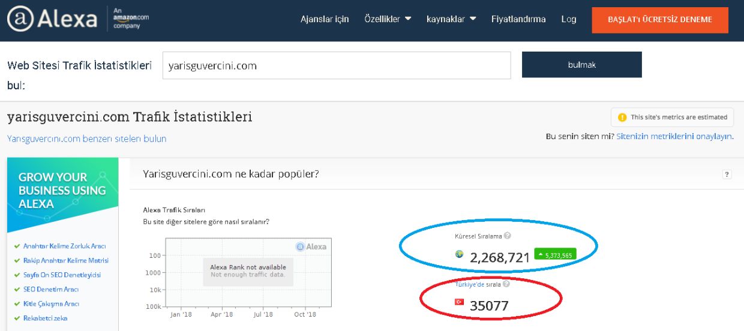Click the Alexa traffic rank chart
The height and width of the screenshot is (331, 744).
pyautogui.click(x=248, y=273)
